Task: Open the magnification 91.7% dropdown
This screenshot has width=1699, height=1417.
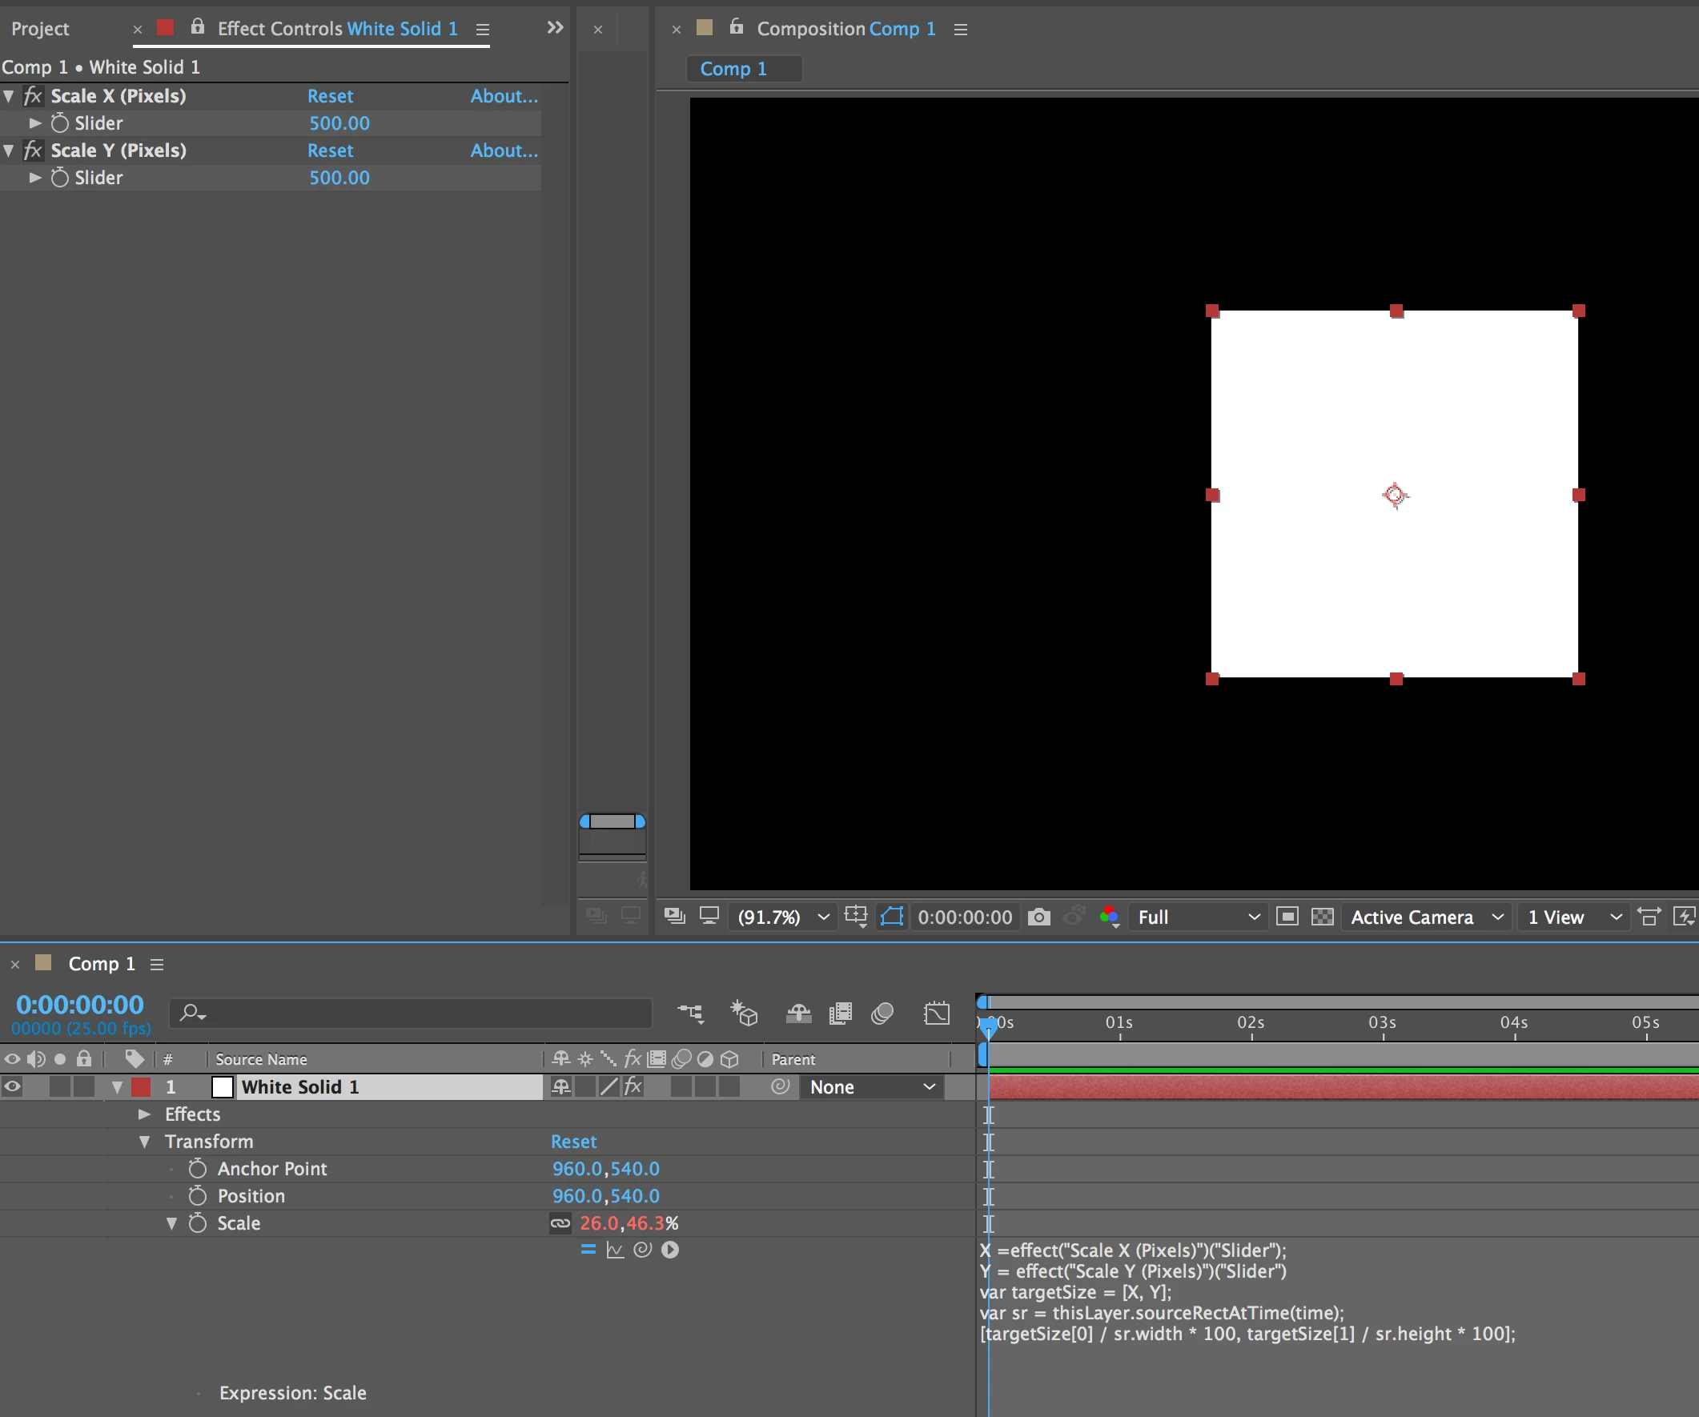Action: coord(782,917)
